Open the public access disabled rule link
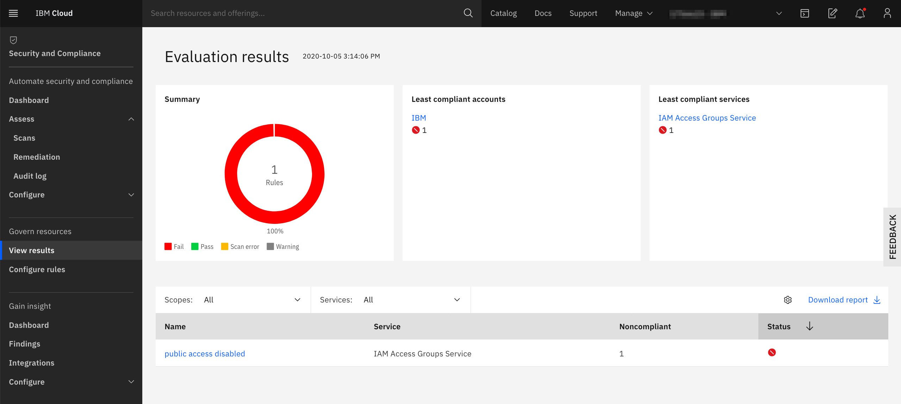The width and height of the screenshot is (901, 404). (x=205, y=354)
